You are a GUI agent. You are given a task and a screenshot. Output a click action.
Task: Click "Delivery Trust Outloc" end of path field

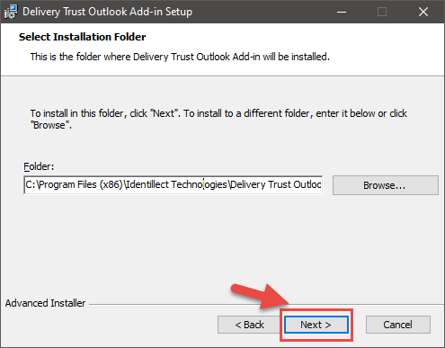pos(276,184)
